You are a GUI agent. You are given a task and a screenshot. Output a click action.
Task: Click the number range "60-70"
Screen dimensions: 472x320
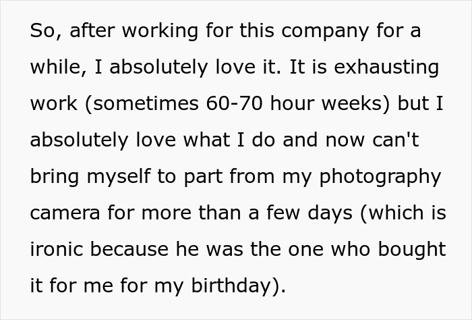point(235,103)
